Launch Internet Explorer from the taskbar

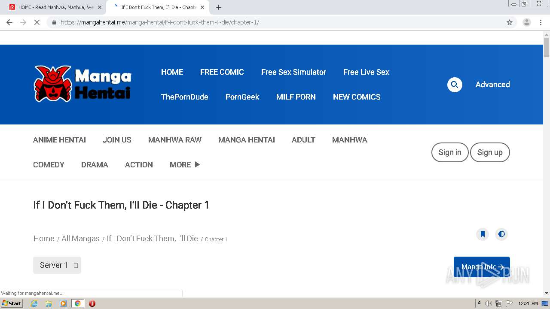pos(34,303)
